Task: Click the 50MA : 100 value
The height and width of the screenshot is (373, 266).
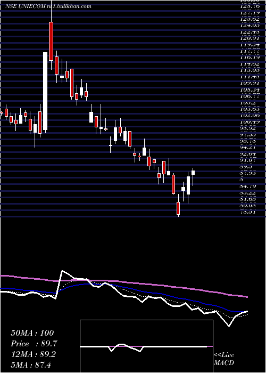Action: (x=32, y=333)
